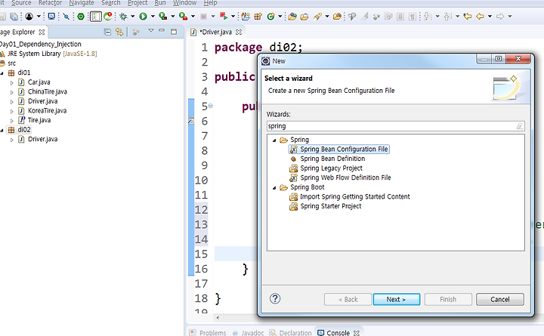Collapse the di01 package node
The width and height of the screenshot is (544, 336).
click(2, 73)
